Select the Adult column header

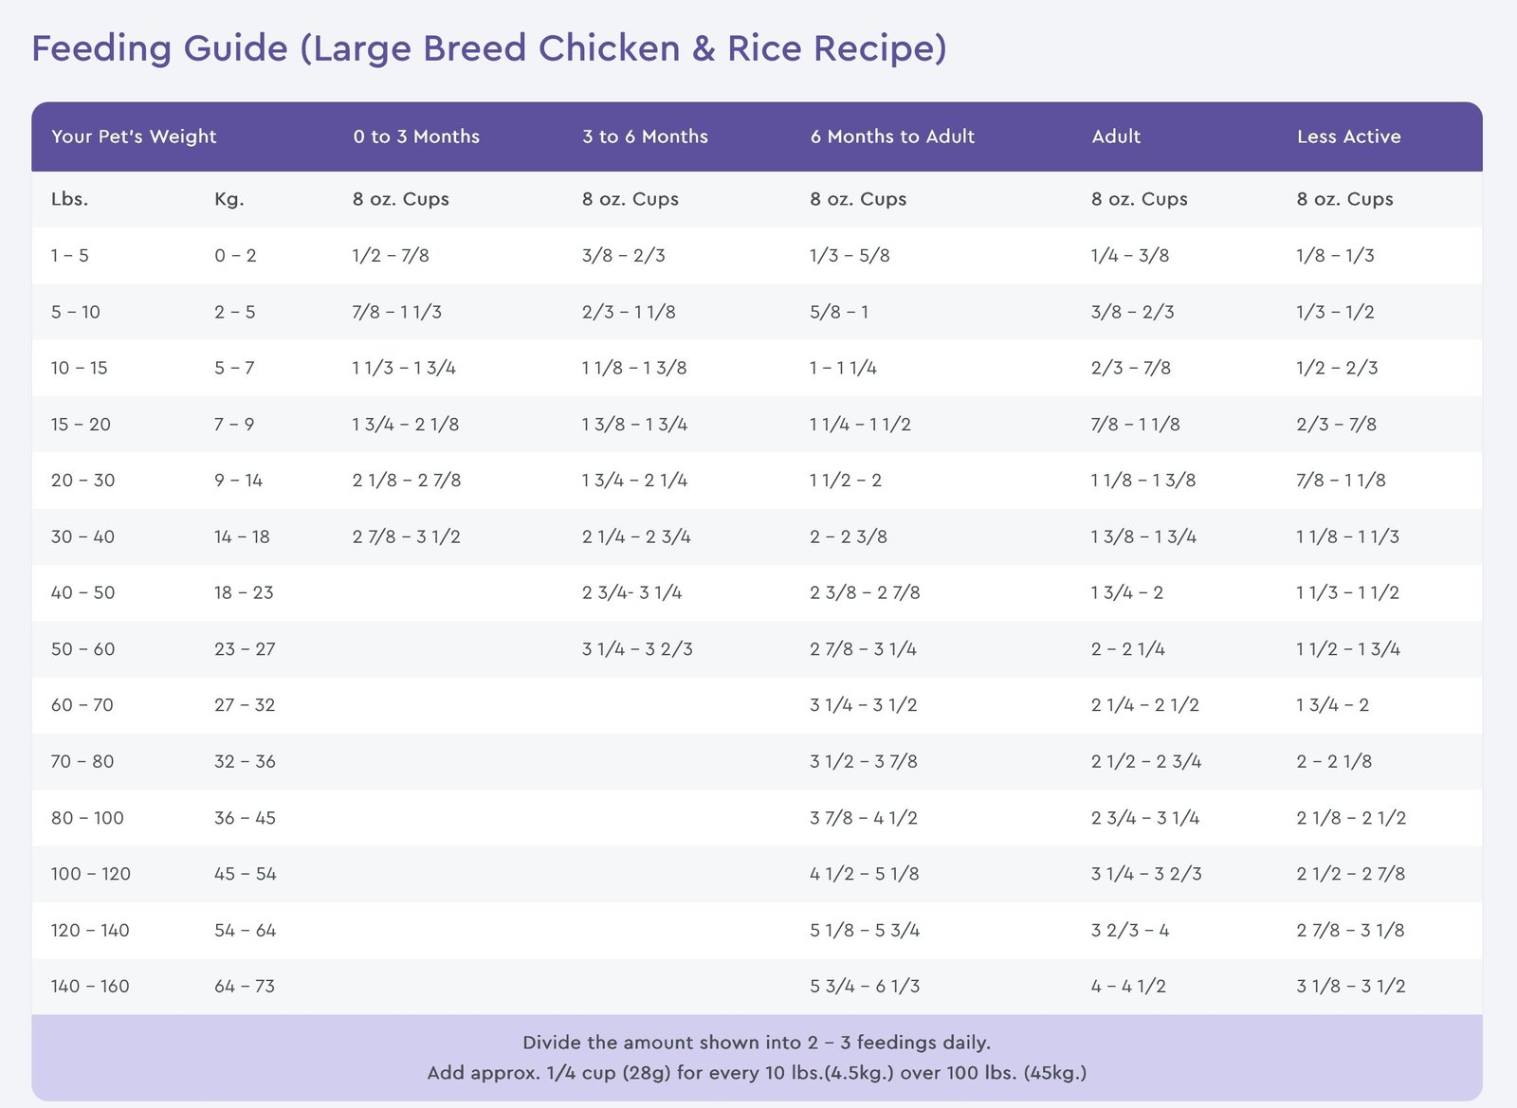[x=1116, y=136]
